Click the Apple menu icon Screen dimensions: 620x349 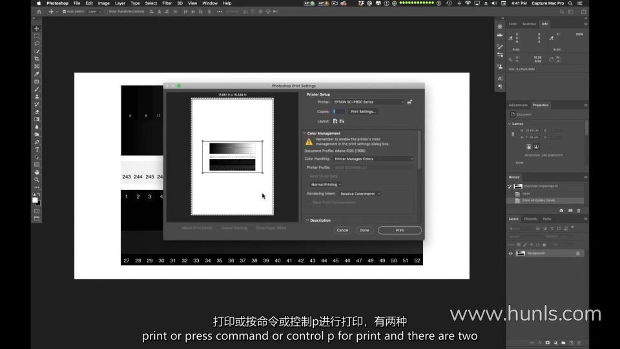tap(39, 3)
